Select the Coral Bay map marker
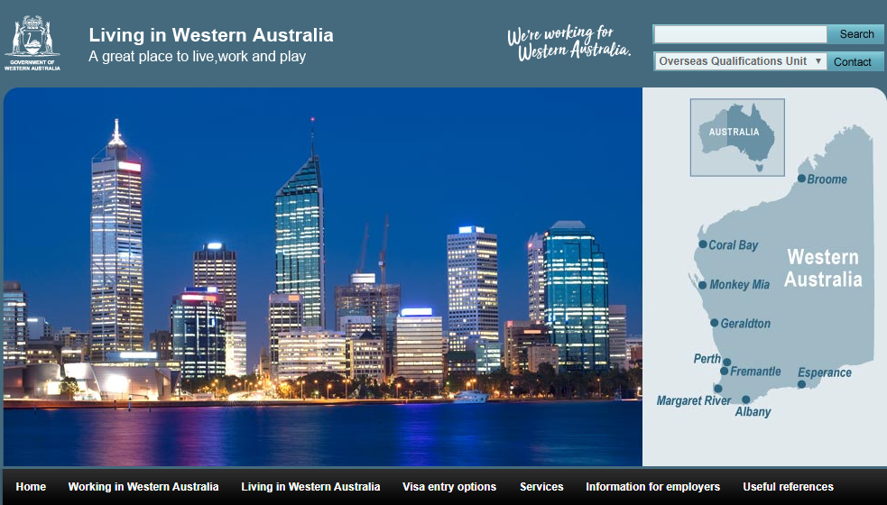This screenshot has width=887, height=505. pyautogui.click(x=703, y=244)
